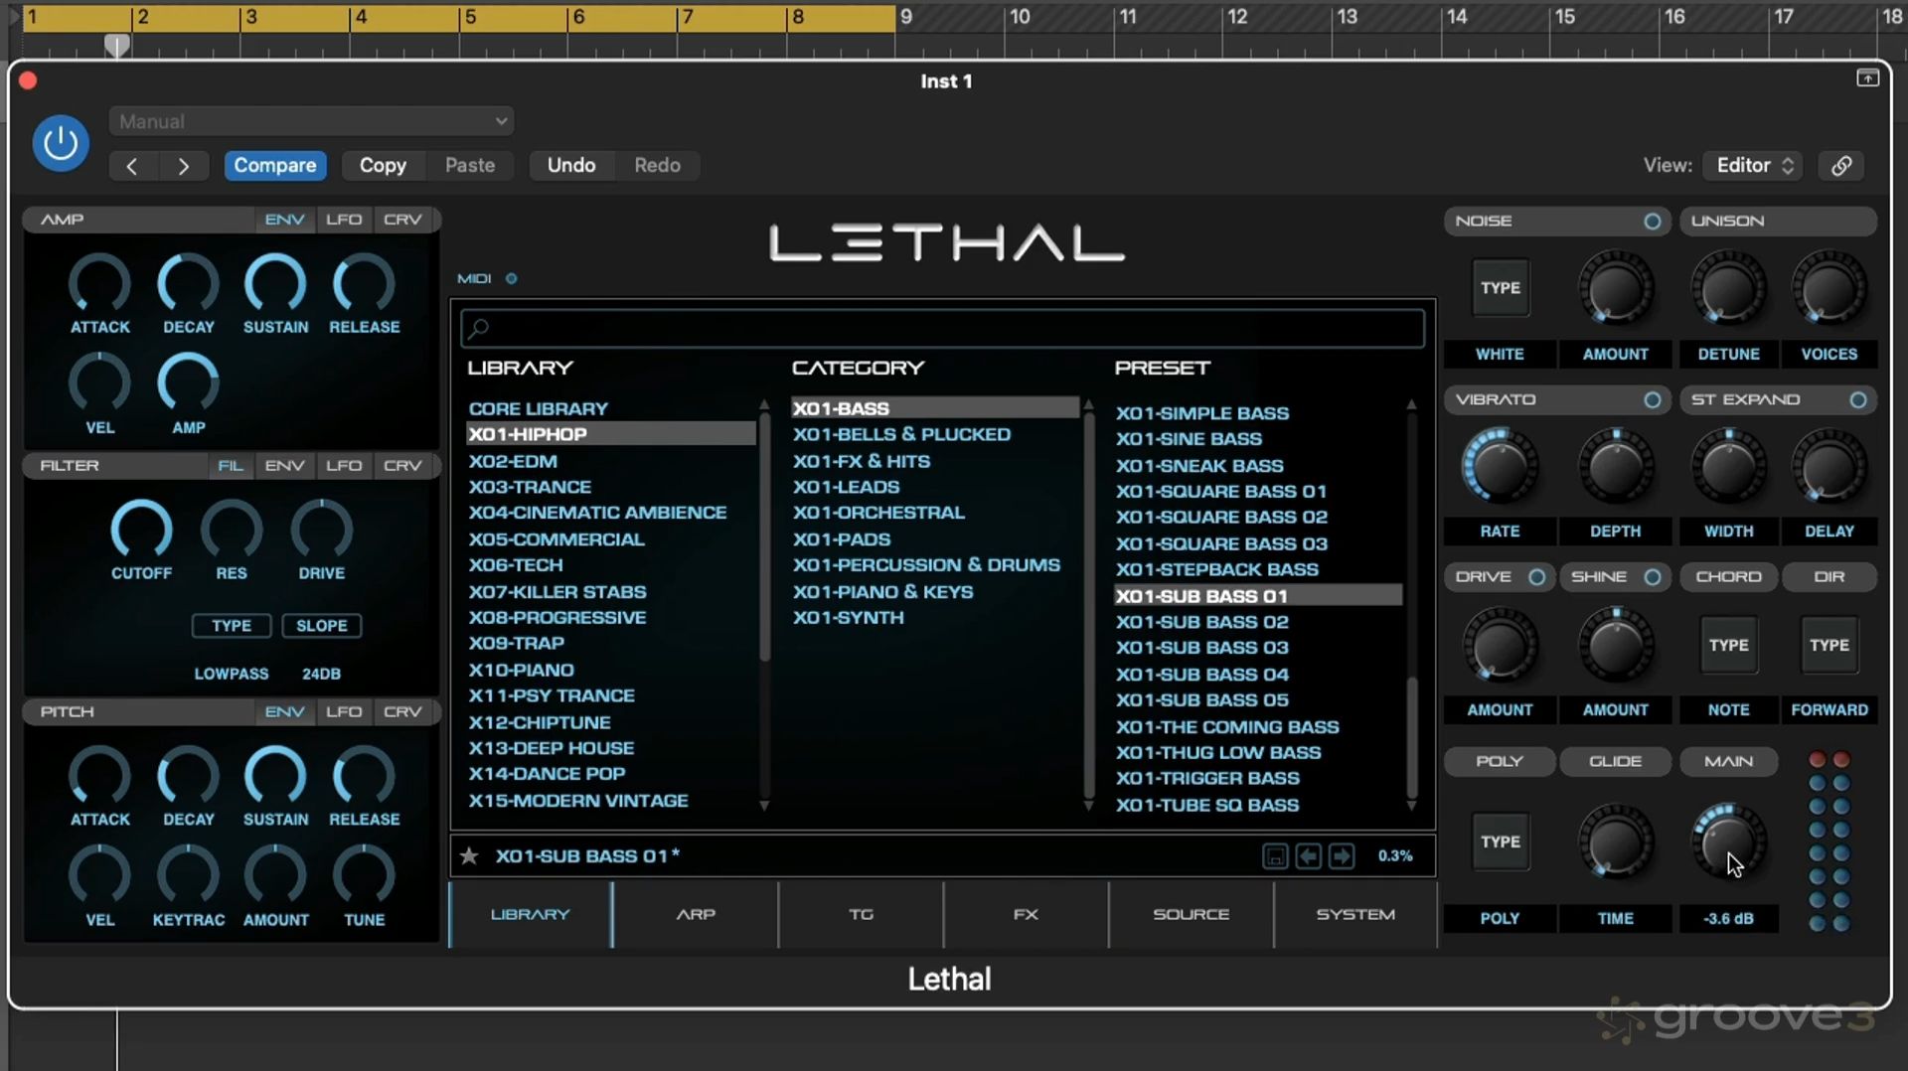Switch to the FX tab
This screenshot has width=1908, height=1071.
[x=1026, y=914]
